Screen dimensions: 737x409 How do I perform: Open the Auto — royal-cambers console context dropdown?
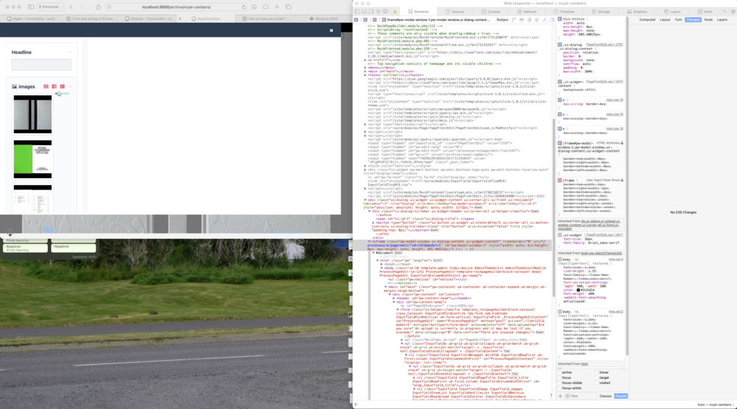point(715,405)
